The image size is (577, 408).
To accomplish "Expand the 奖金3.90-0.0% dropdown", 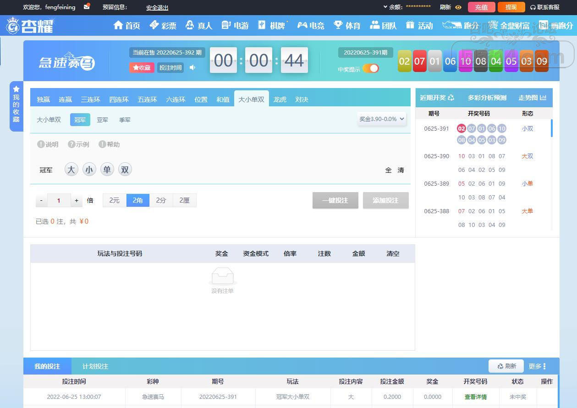I will pos(382,119).
